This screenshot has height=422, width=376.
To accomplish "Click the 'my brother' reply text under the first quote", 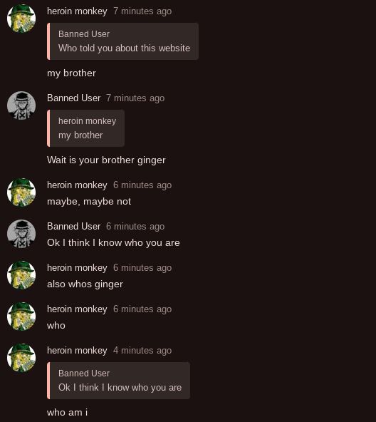I will [x=71, y=73].
